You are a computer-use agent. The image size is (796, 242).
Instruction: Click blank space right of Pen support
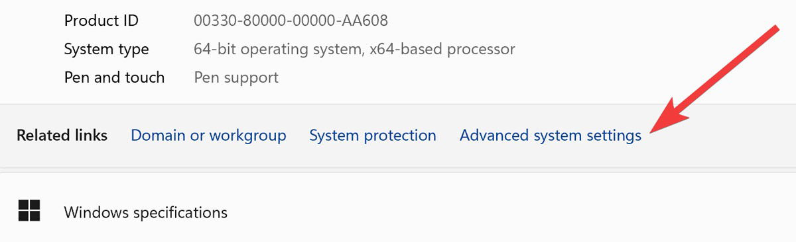(464, 78)
